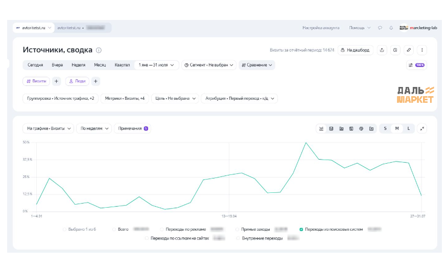Copy the report link via chain icon
This screenshot has width=448, height=267.
pos(409,50)
